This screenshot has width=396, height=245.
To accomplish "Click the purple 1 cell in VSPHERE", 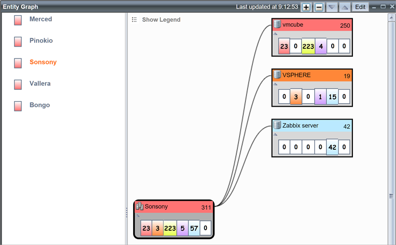I will [x=320, y=97].
